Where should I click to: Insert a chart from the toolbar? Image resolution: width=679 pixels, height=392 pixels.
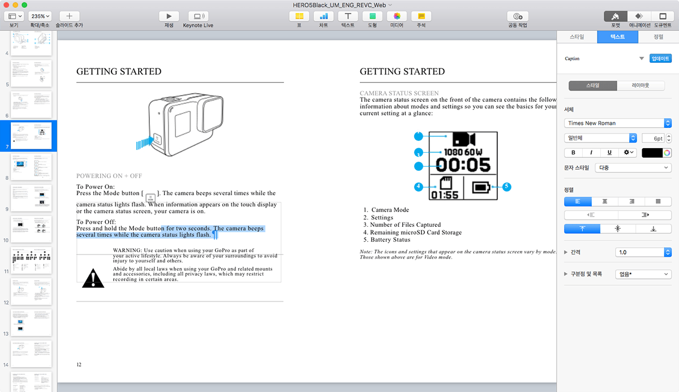pyautogui.click(x=323, y=16)
